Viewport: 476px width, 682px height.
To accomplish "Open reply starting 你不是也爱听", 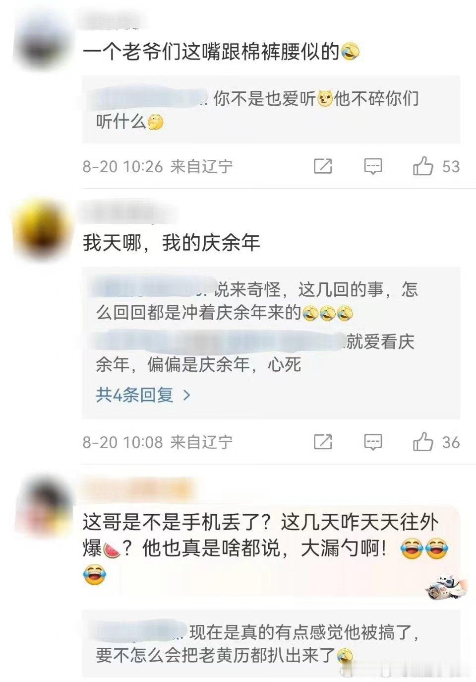I will click(258, 110).
